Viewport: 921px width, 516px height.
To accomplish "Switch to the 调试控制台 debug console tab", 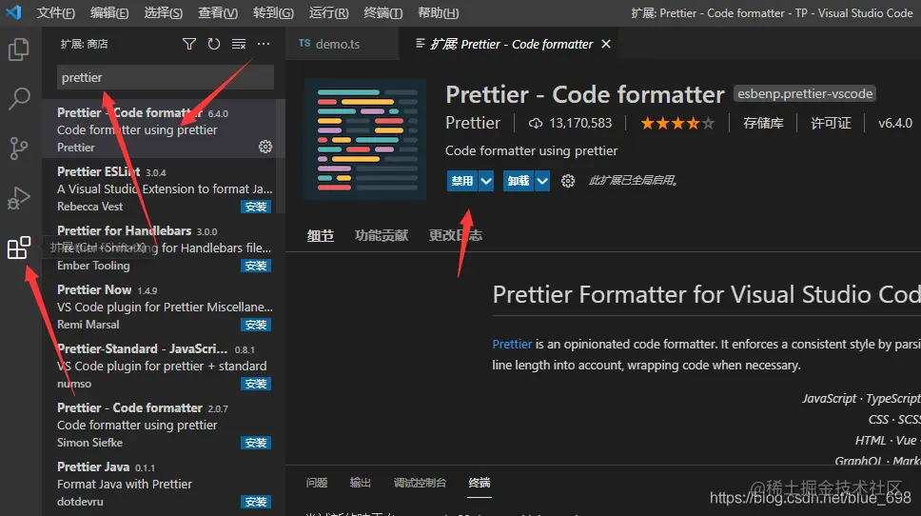I will click(420, 483).
